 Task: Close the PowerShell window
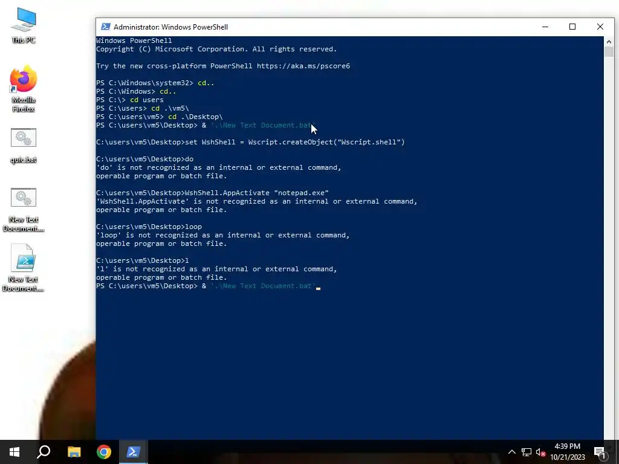pyautogui.click(x=600, y=27)
